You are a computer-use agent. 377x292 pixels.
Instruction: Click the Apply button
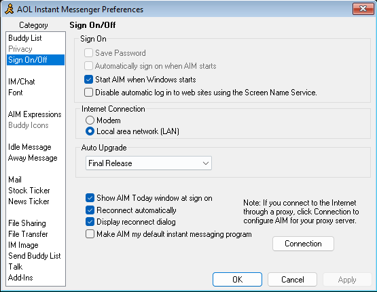(347, 280)
